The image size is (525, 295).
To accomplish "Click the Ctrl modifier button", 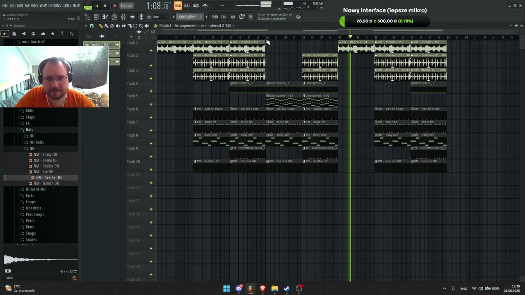I will [x=224, y=17].
